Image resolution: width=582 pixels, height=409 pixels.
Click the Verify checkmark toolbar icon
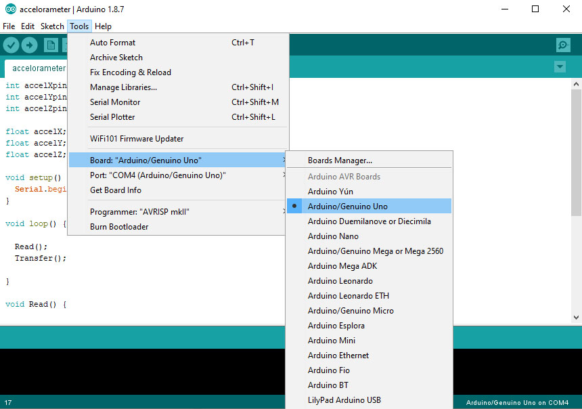[x=11, y=45]
